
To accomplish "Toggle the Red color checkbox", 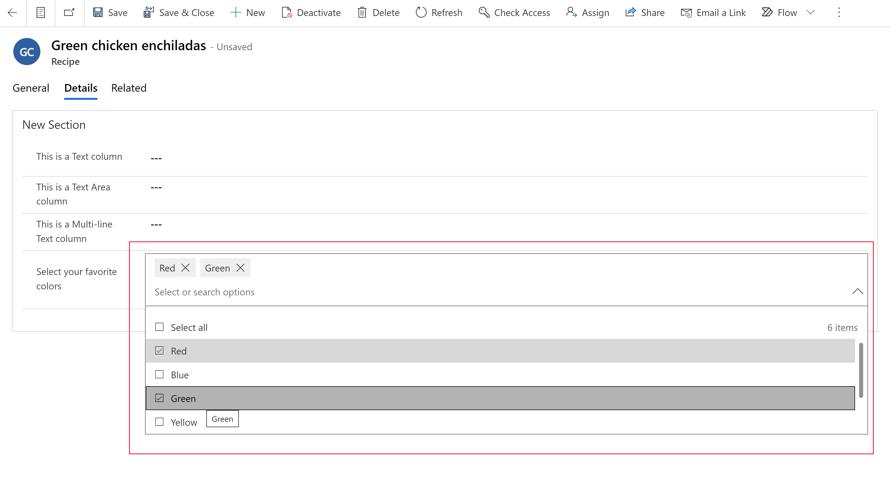I will (x=159, y=350).
